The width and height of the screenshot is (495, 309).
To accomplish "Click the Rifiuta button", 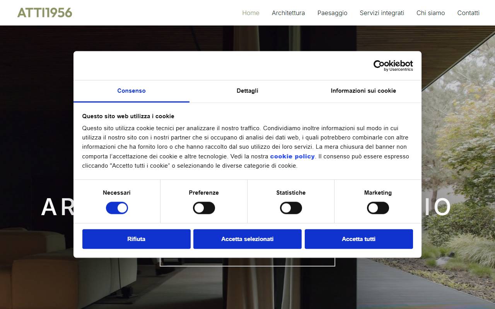I will (137, 239).
